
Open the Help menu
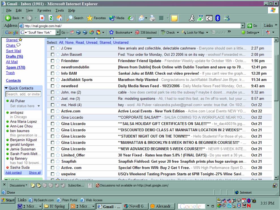point(72,10)
